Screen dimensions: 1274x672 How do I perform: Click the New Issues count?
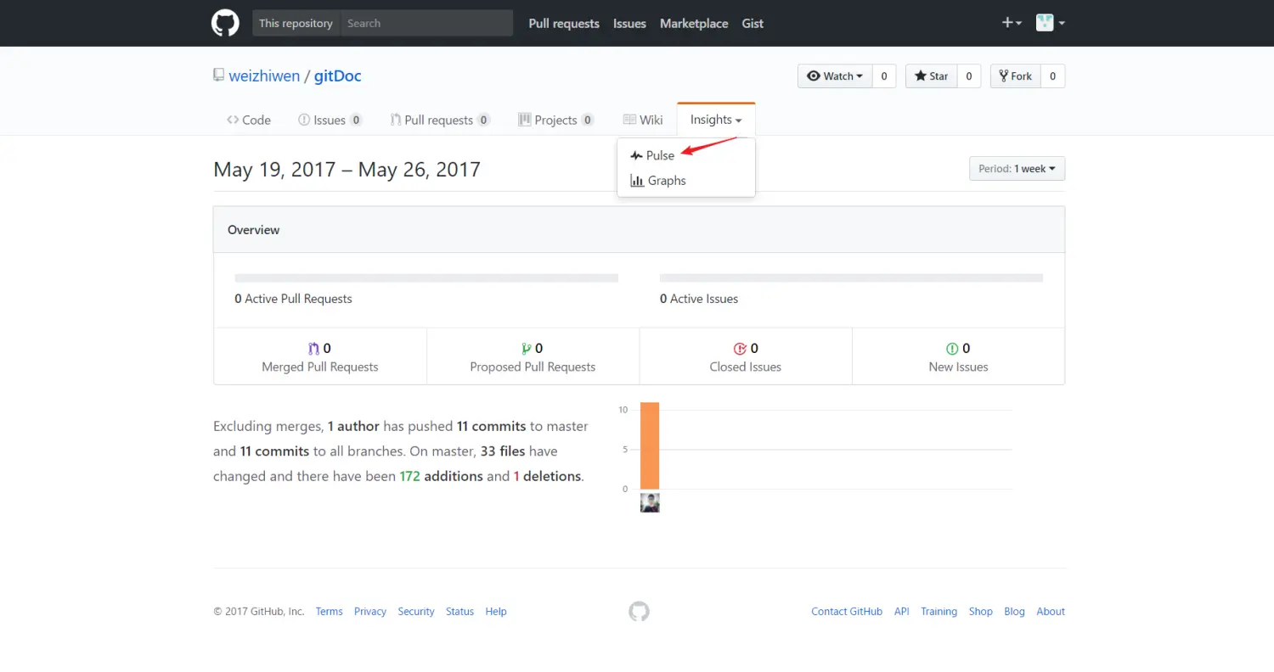(x=958, y=348)
